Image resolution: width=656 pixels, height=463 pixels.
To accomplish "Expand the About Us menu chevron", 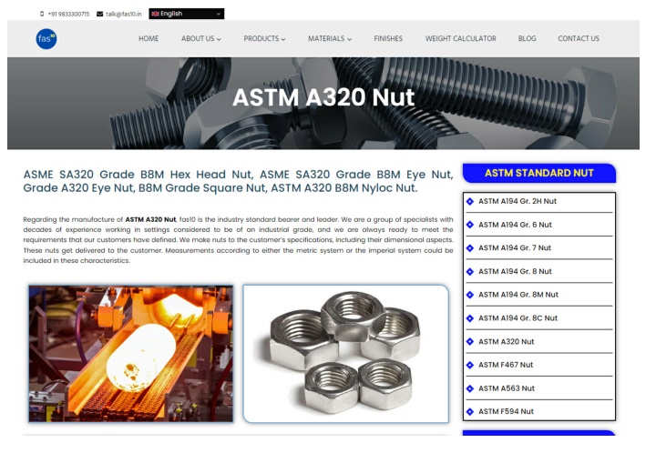I will click(219, 39).
